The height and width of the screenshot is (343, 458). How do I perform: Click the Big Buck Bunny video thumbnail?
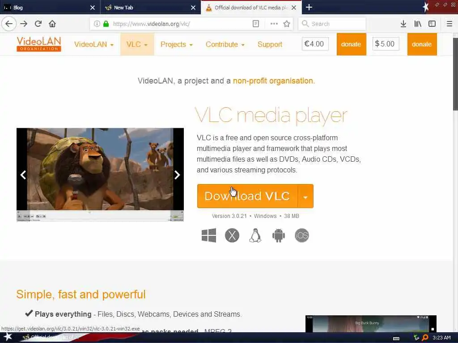click(371, 323)
